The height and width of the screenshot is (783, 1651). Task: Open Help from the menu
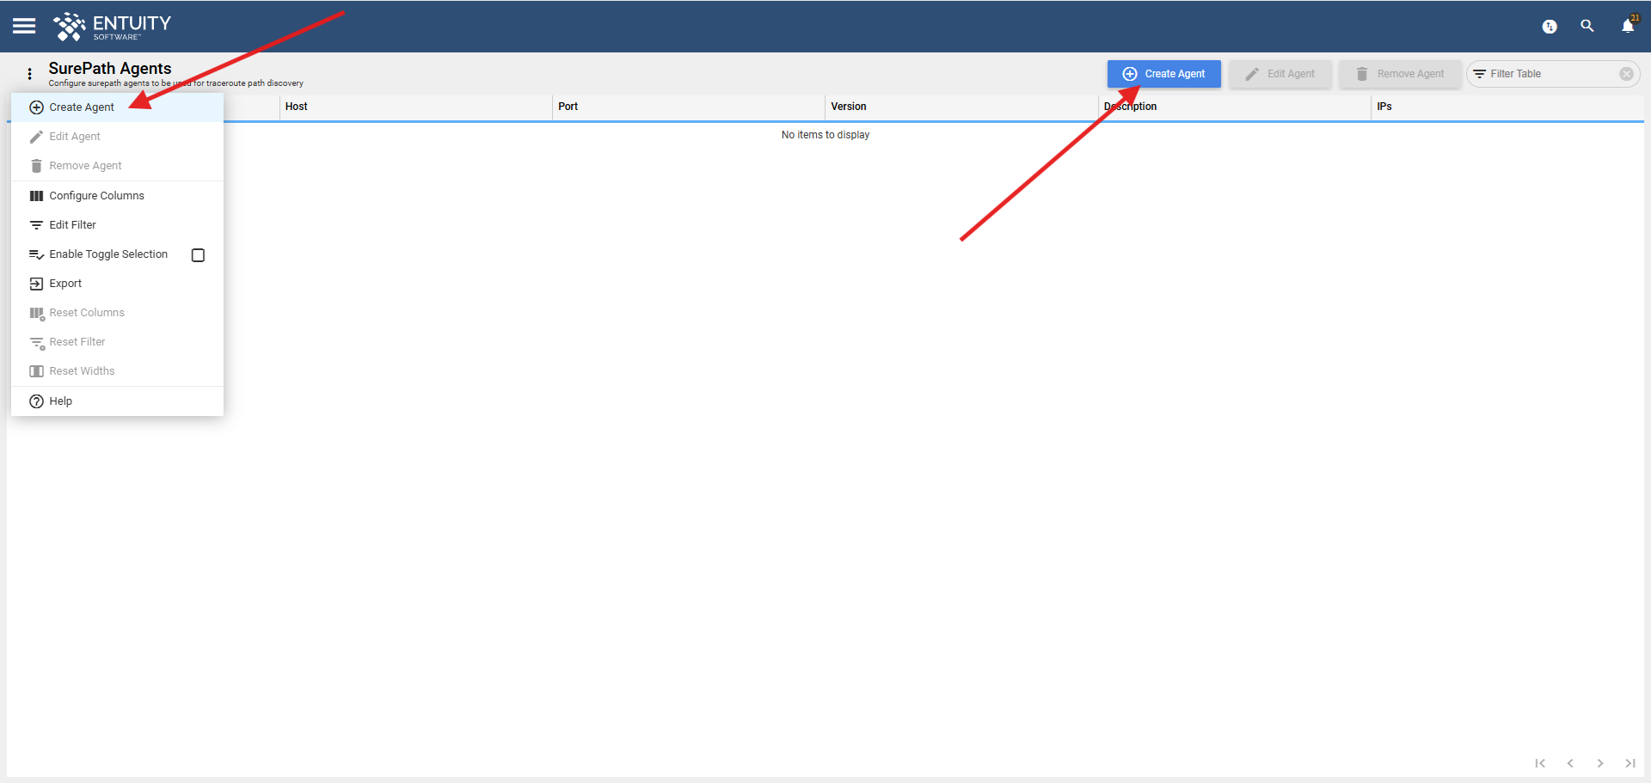(x=117, y=401)
